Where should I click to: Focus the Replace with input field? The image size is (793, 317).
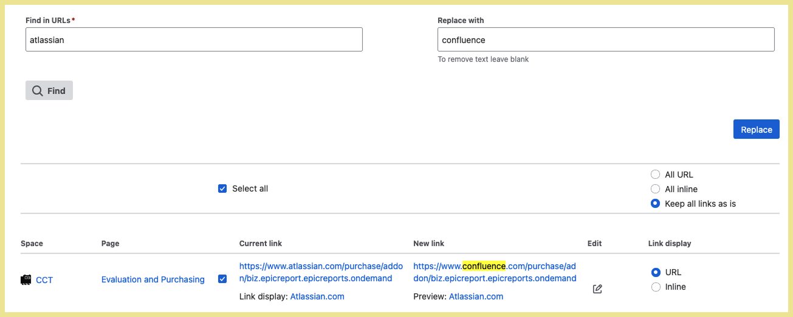606,39
